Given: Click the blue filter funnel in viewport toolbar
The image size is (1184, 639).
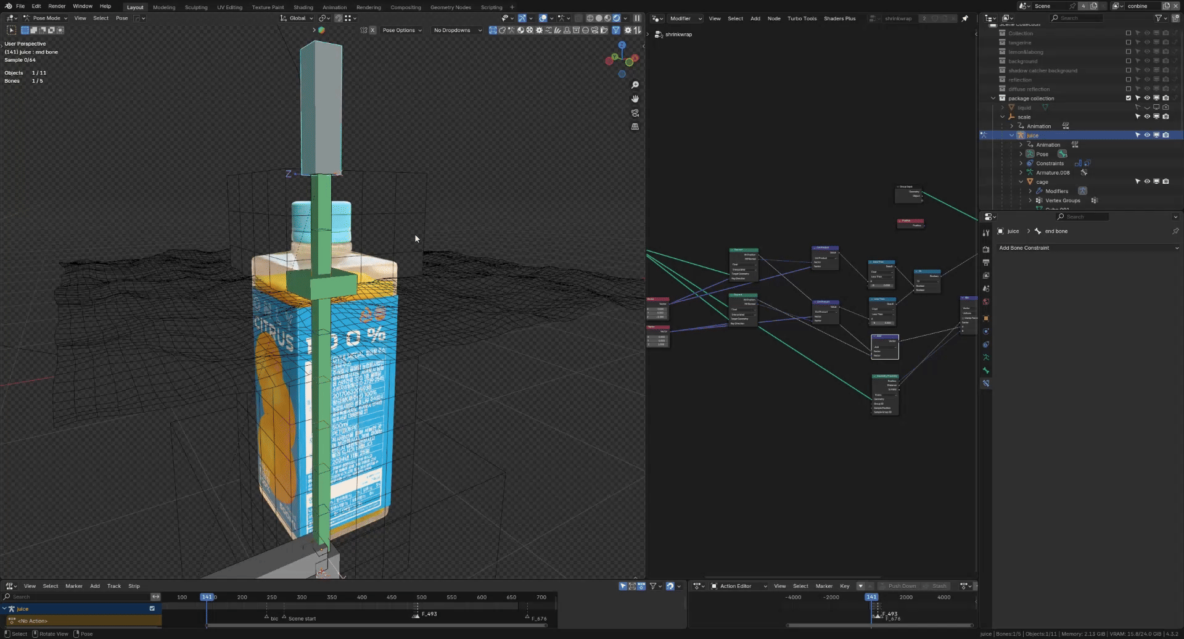Looking at the screenshot, I should [x=616, y=30].
